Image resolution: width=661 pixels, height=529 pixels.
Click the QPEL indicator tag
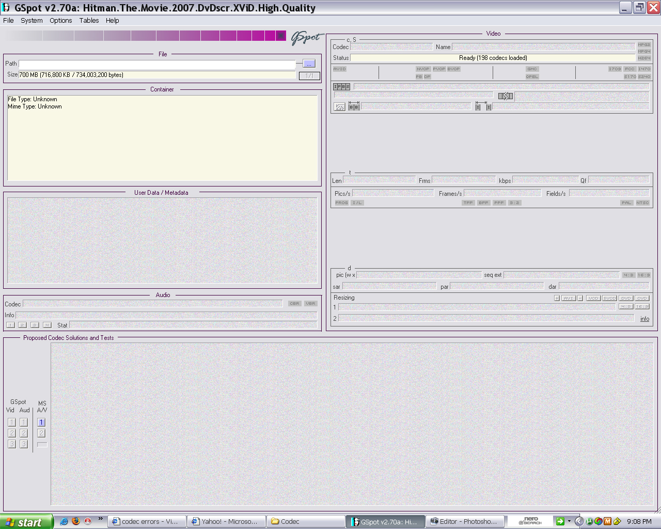point(532,76)
